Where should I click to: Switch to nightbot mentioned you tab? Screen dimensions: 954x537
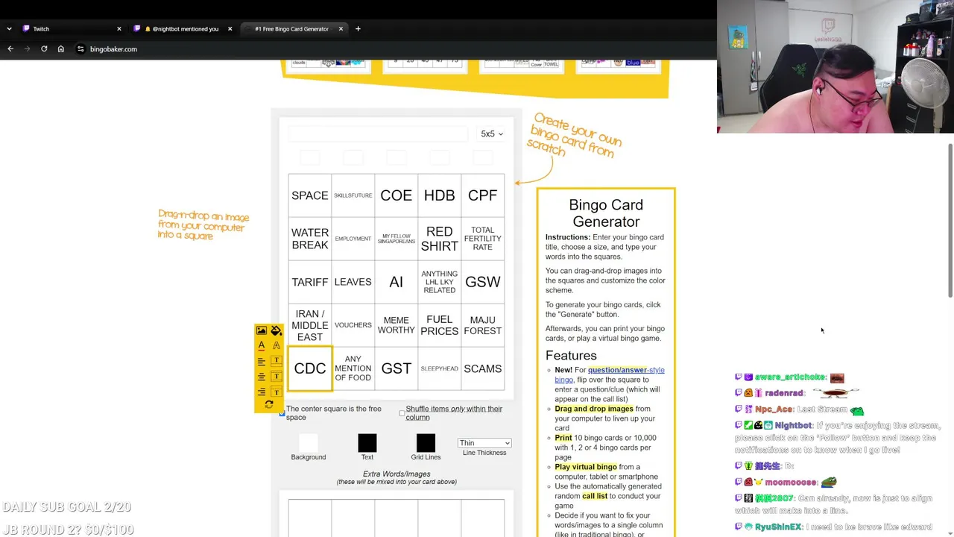(x=182, y=29)
